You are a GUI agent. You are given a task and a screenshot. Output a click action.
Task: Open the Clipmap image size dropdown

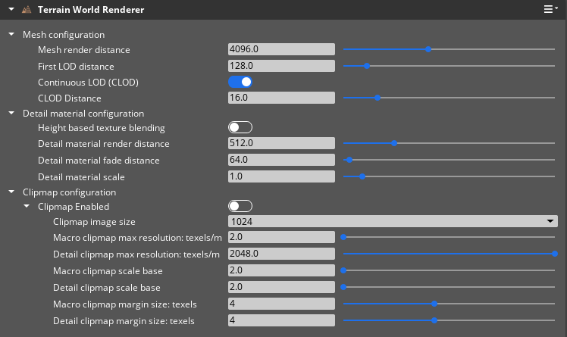point(393,222)
